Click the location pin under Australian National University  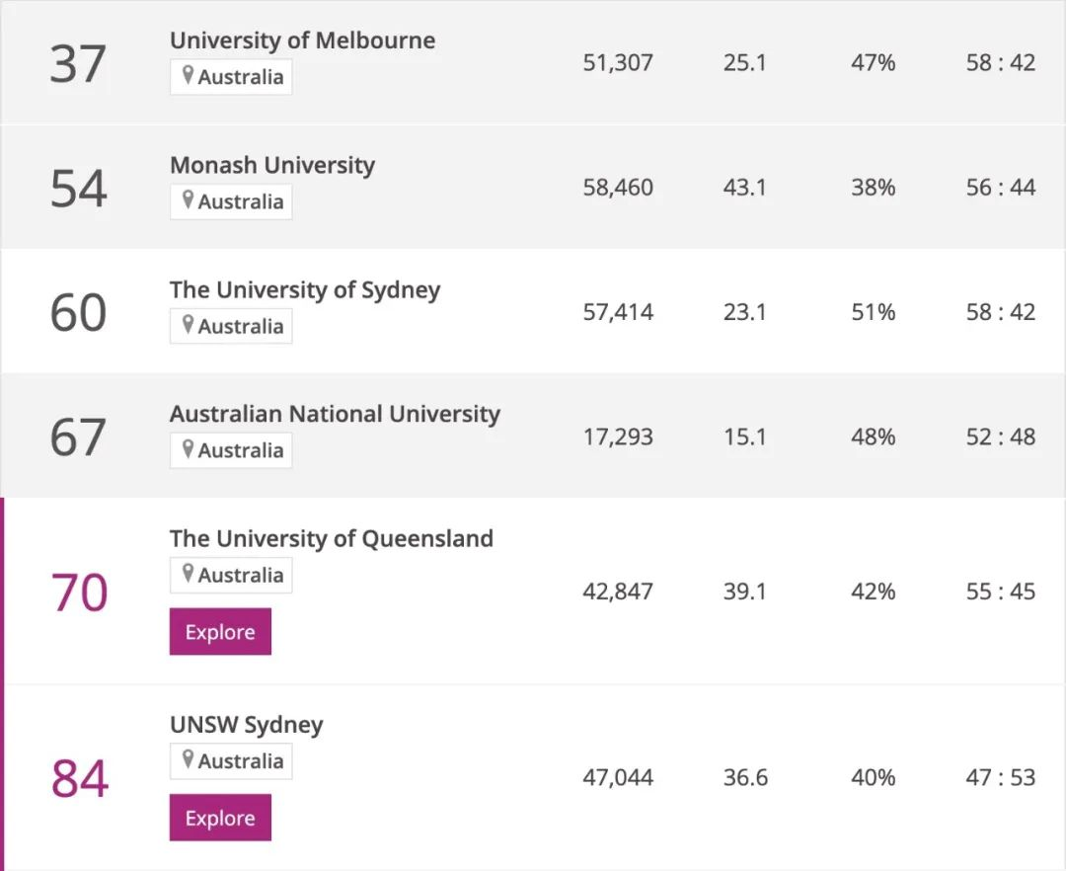[x=188, y=449]
